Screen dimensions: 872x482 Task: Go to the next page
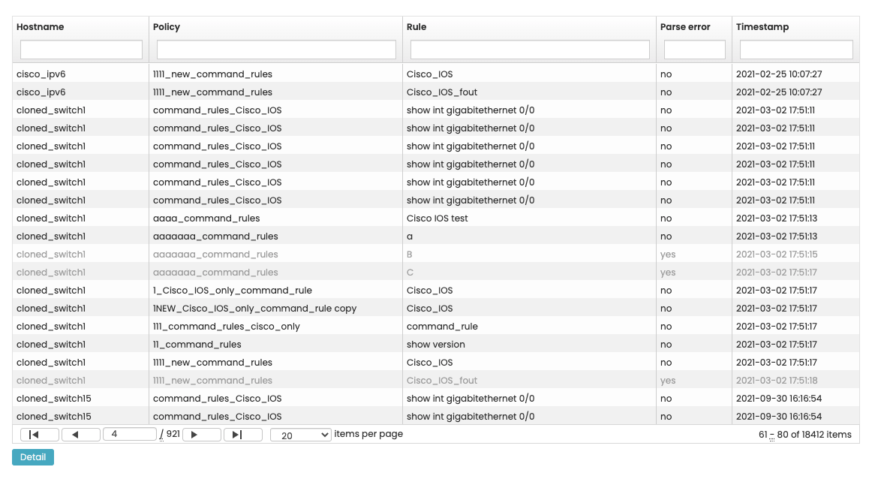click(201, 435)
